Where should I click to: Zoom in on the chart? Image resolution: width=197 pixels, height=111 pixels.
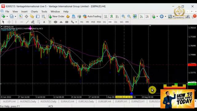click(123, 16)
